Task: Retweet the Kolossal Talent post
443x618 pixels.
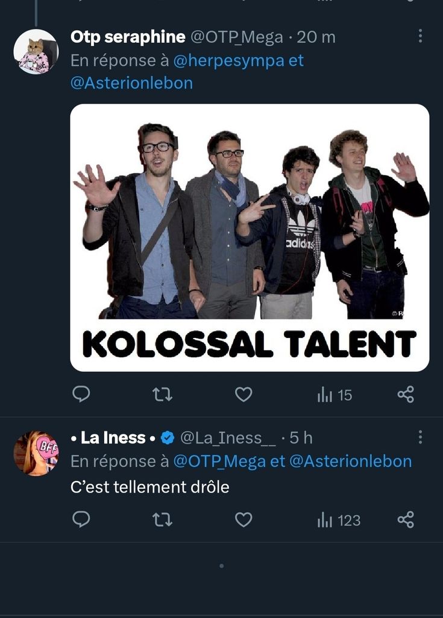Action: pos(162,395)
